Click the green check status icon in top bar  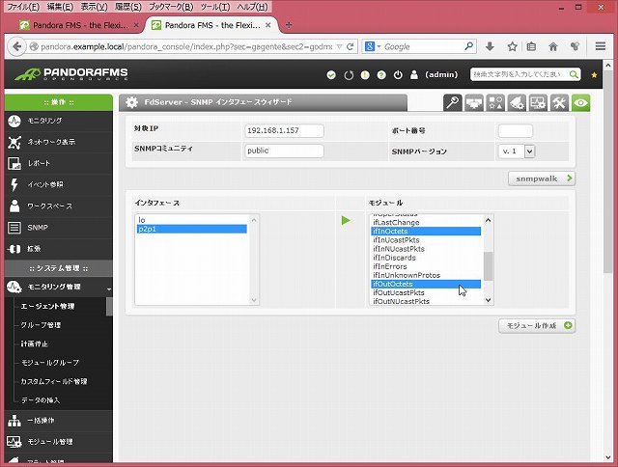(x=331, y=75)
